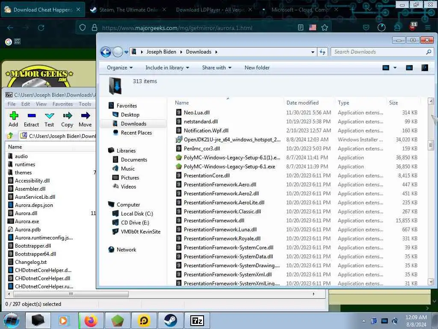Open the 7-Zip Favorites menu

62,104
